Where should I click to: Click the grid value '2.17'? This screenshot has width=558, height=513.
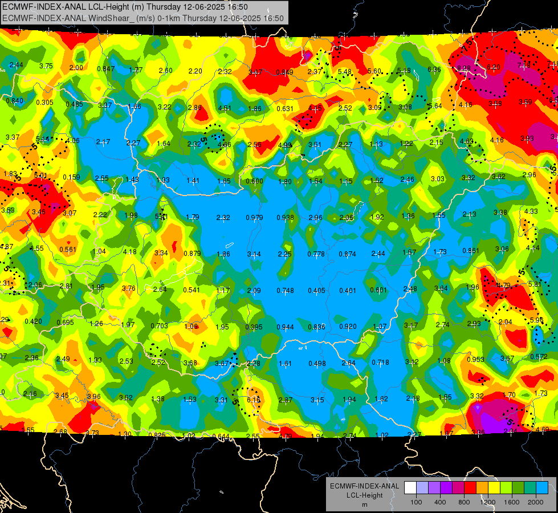click(x=103, y=142)
